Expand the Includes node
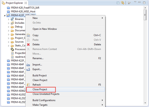The image size is (149, 107). coord(9,23)
